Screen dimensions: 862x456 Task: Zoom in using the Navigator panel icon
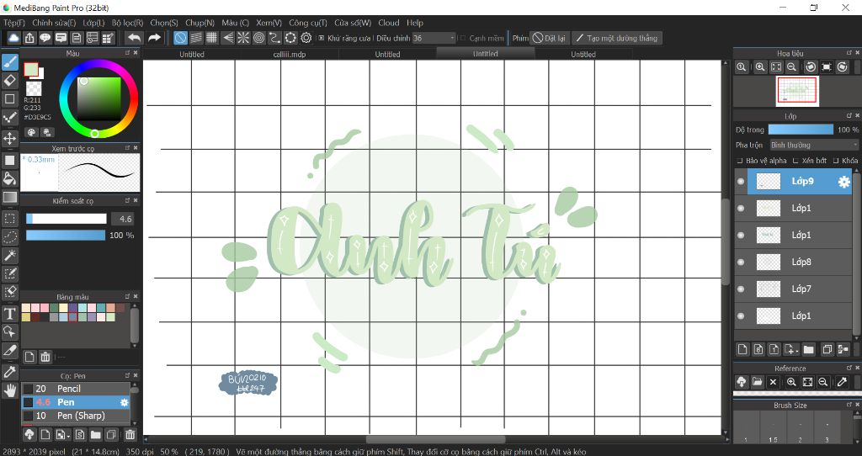tap(760, 67)
